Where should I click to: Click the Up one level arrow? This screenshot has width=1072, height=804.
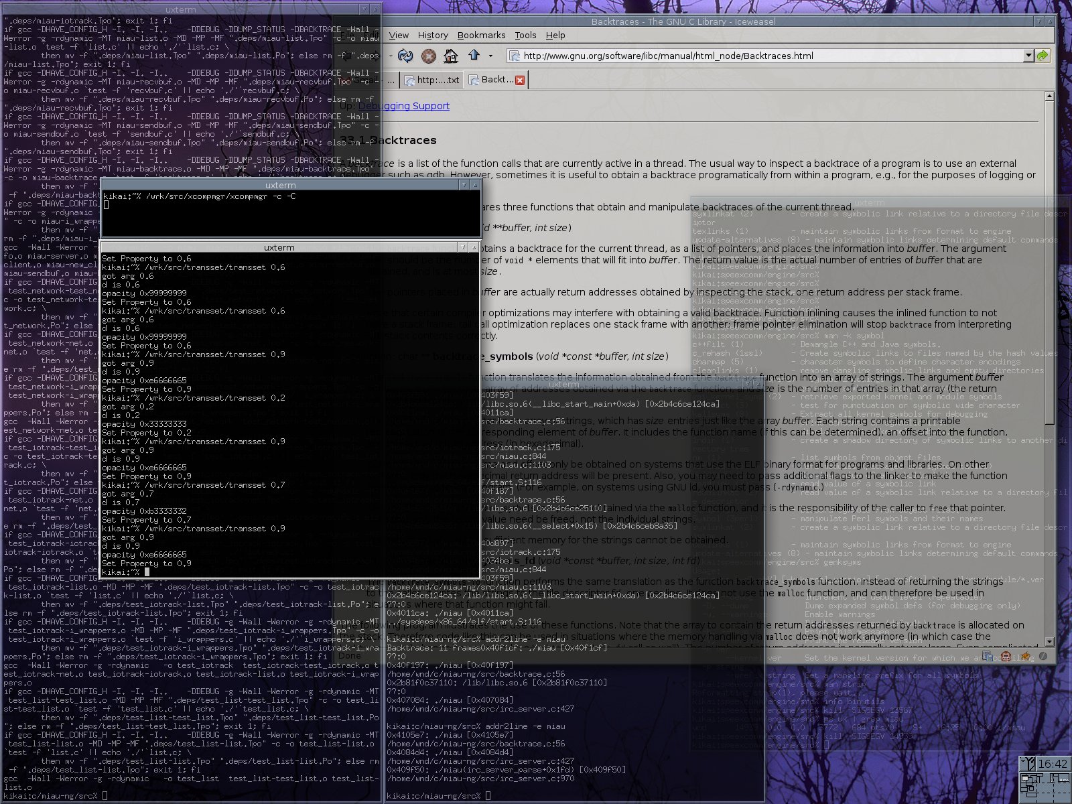[474, 56]
